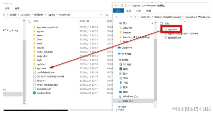Select the updater folder icon

click(x=34, y=64)
